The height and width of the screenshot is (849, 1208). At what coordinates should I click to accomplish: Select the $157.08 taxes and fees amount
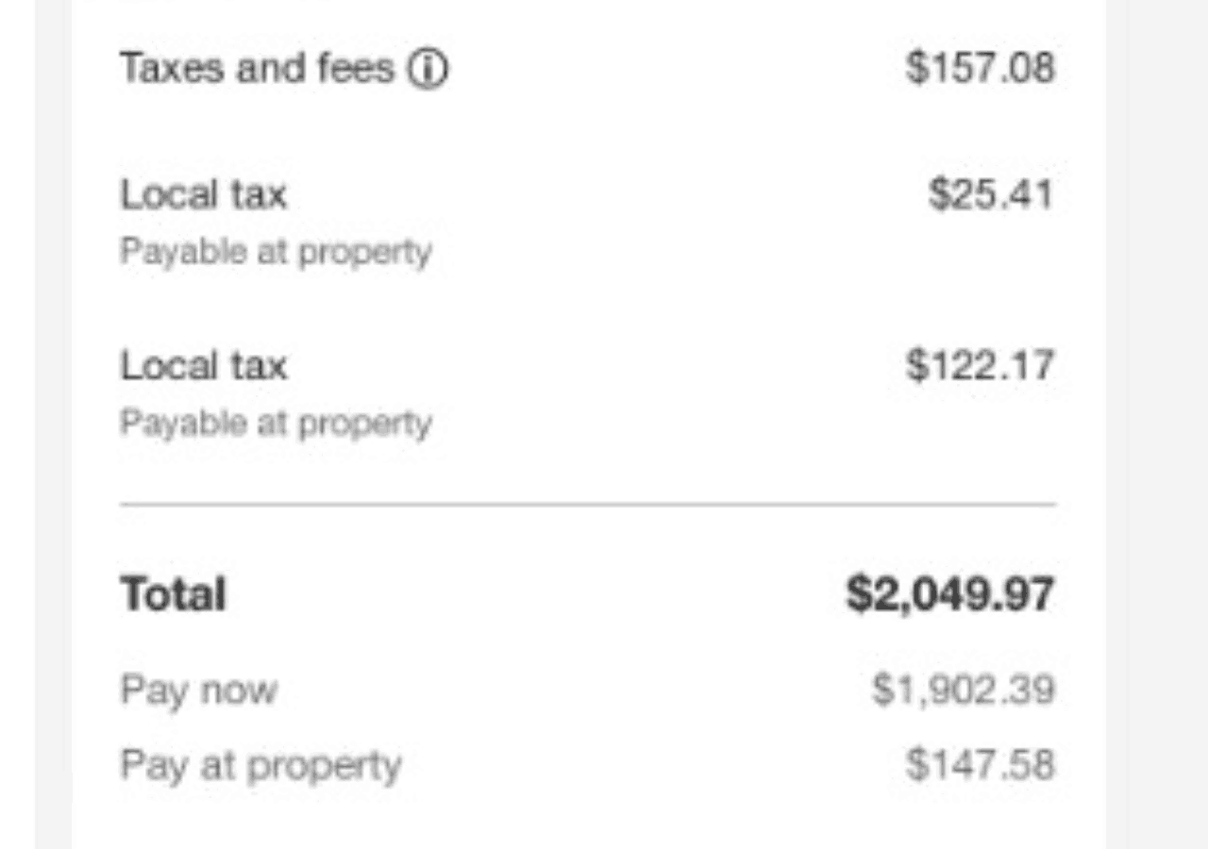[x=980, y=68]
